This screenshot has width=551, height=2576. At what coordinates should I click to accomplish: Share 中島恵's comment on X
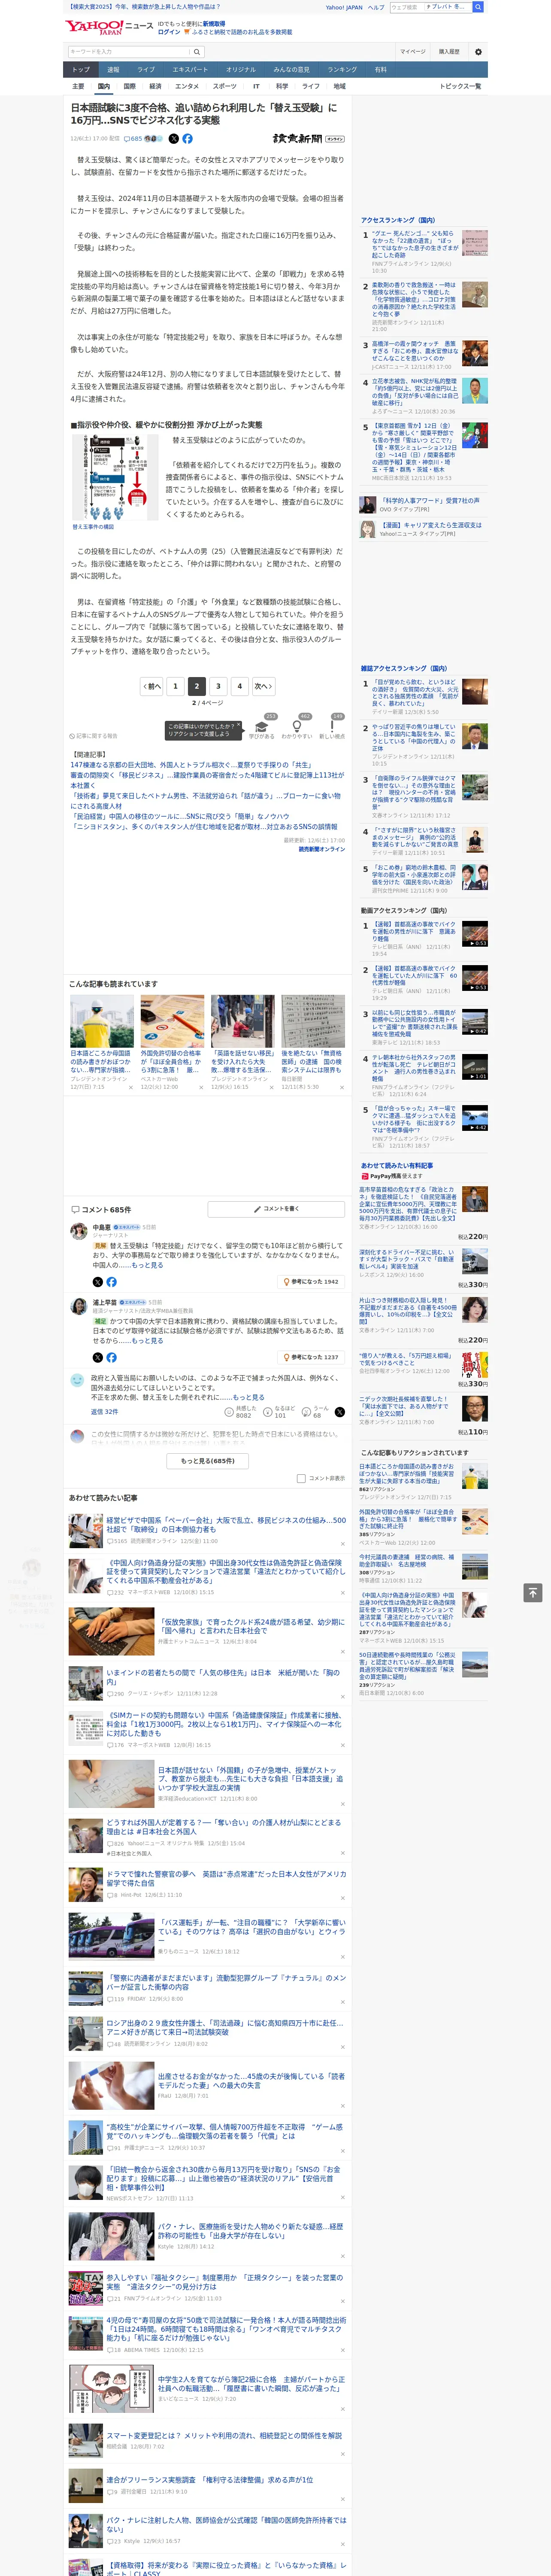(x=97, y=1281)
